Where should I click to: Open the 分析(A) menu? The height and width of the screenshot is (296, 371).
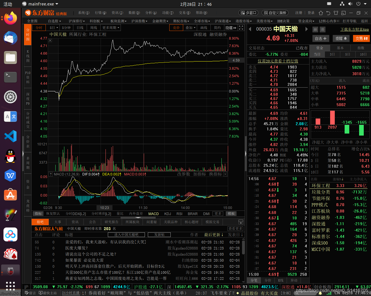(x=151, y=13)
